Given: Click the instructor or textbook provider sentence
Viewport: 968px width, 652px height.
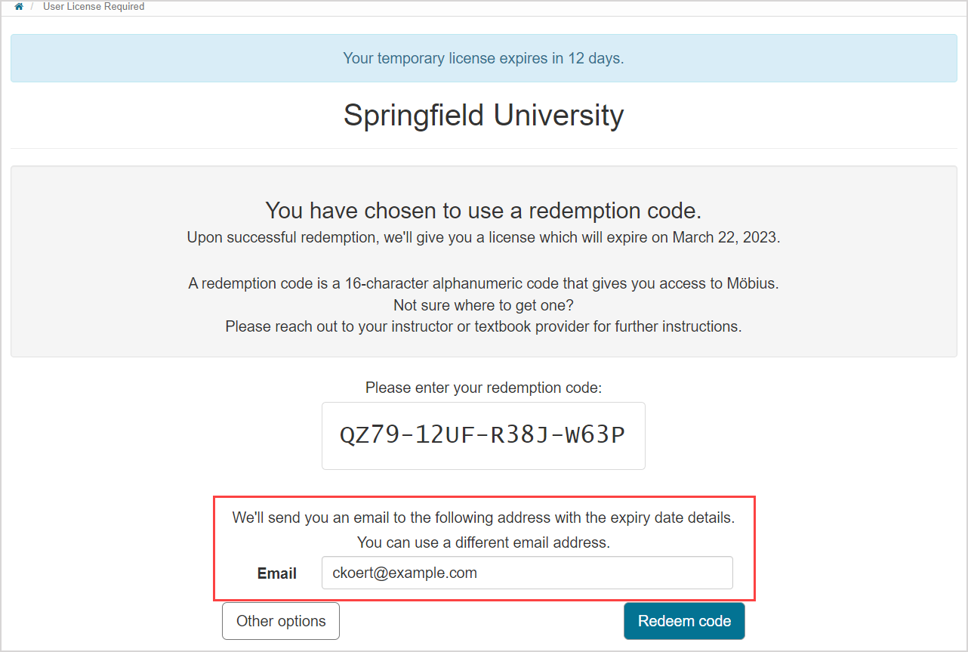Looking at the screenshot, I should 483,326.
